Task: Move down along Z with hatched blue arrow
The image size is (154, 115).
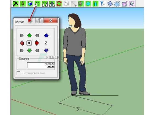Action: click(46, 51)
